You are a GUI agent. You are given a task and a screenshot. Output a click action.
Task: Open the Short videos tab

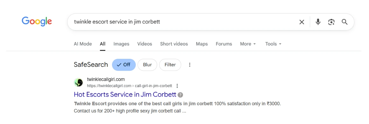point(174,44)
